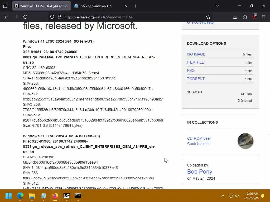
Task: Click the x64 ISO file name text
Action: tap(89, 57)
